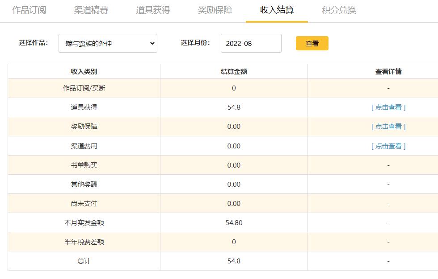
Task: Click the 选择月份 input showing 2022-08
Action: [x=251, y=43]
